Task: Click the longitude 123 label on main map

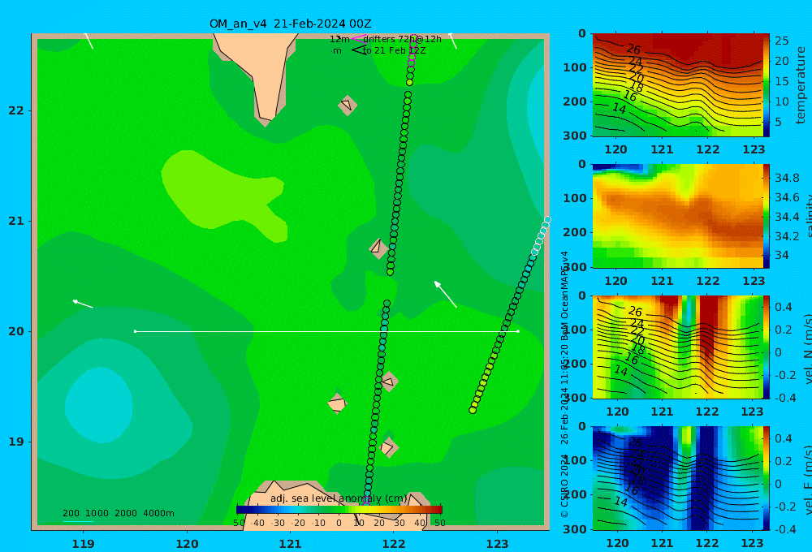Action: pyautogui.click(x=498, y=544)
